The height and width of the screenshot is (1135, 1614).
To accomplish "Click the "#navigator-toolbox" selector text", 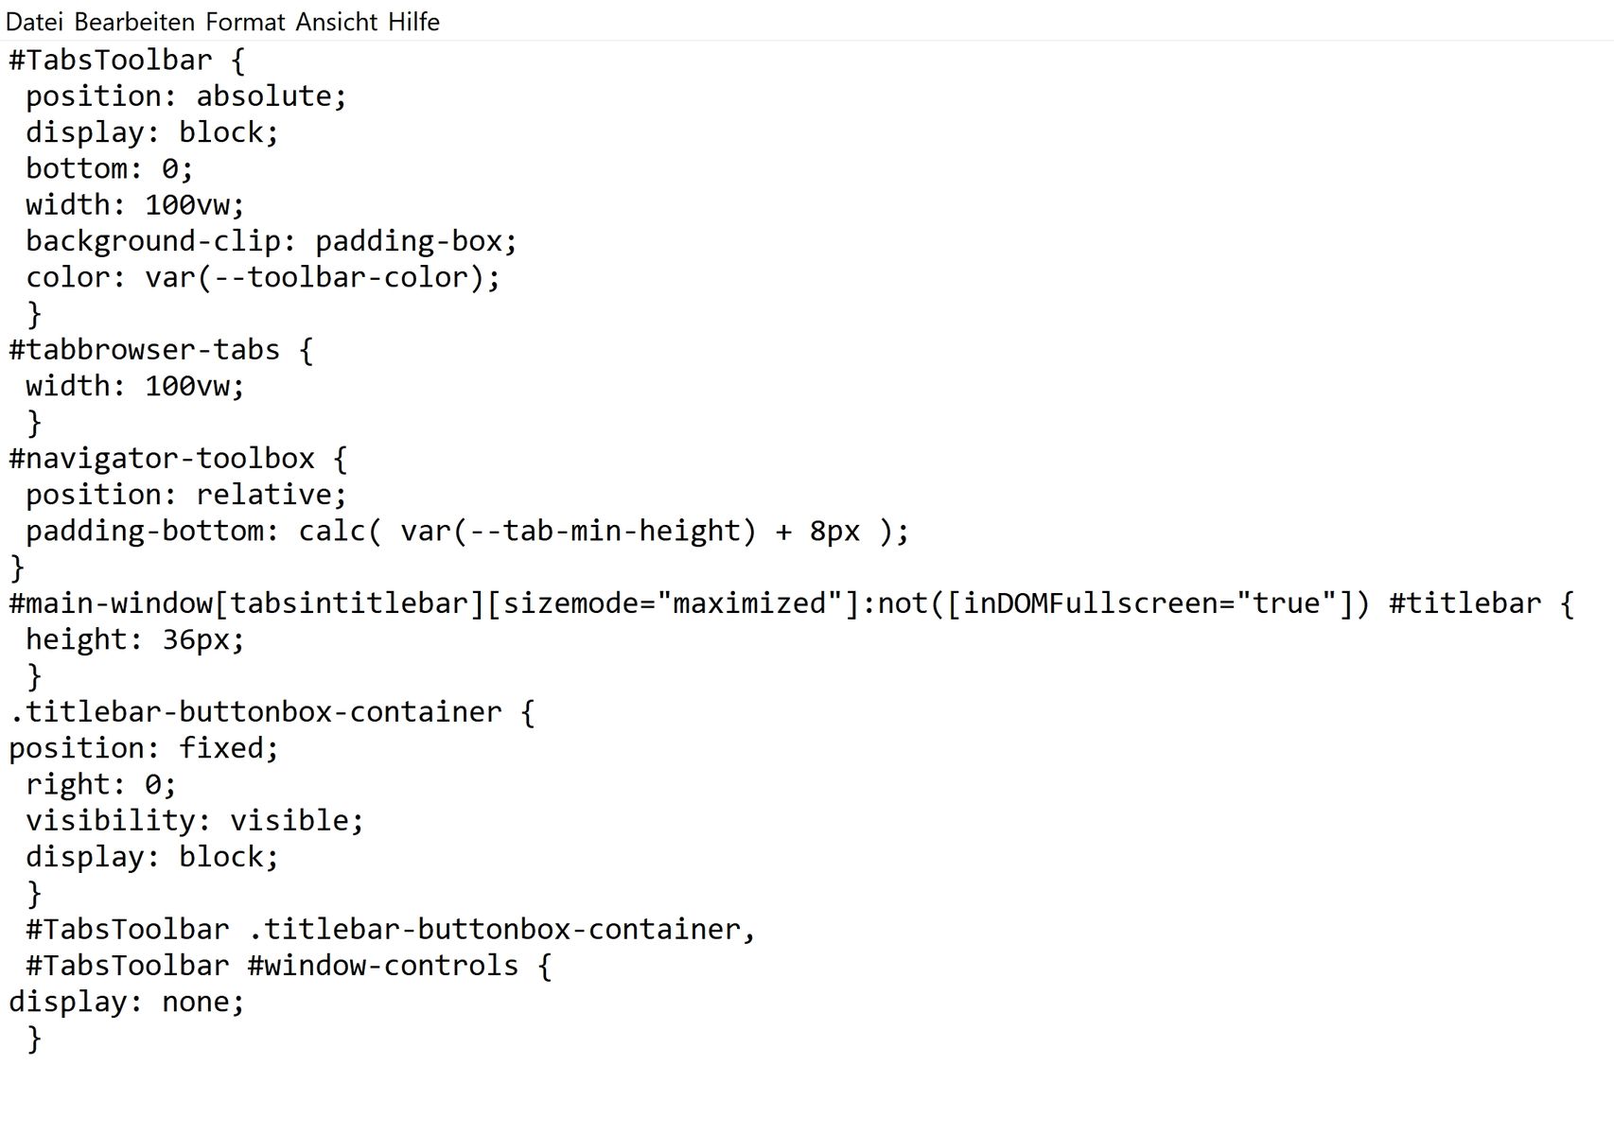I will point(161,459).
